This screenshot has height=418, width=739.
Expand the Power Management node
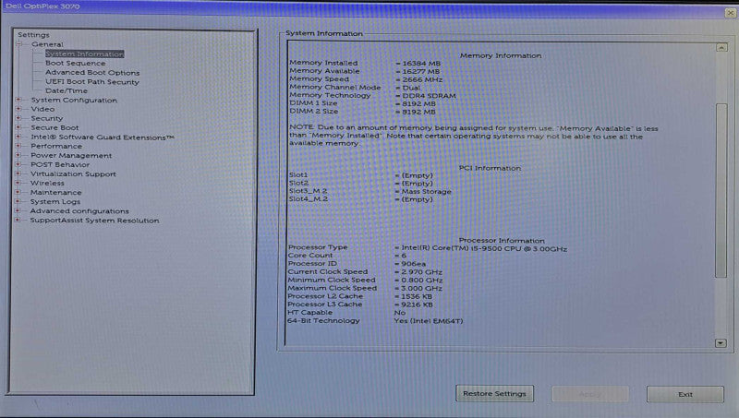(18, 155)
